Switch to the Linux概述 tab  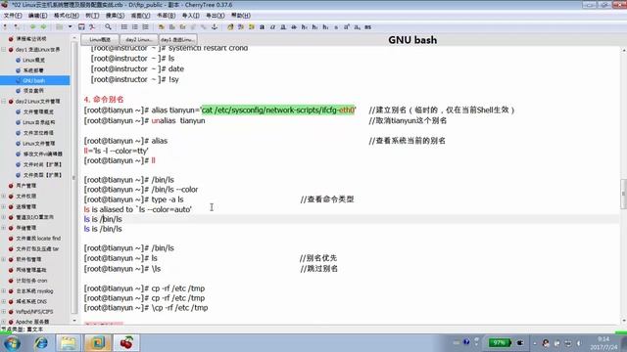pyautogui.click(x=100, y=39)
